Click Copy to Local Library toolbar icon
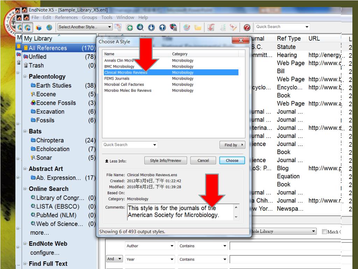The width and height of the screenshot is (358, 269). (118, 27)
